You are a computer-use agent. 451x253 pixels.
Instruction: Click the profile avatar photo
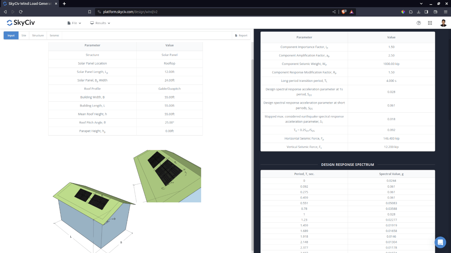pos(443,23)
